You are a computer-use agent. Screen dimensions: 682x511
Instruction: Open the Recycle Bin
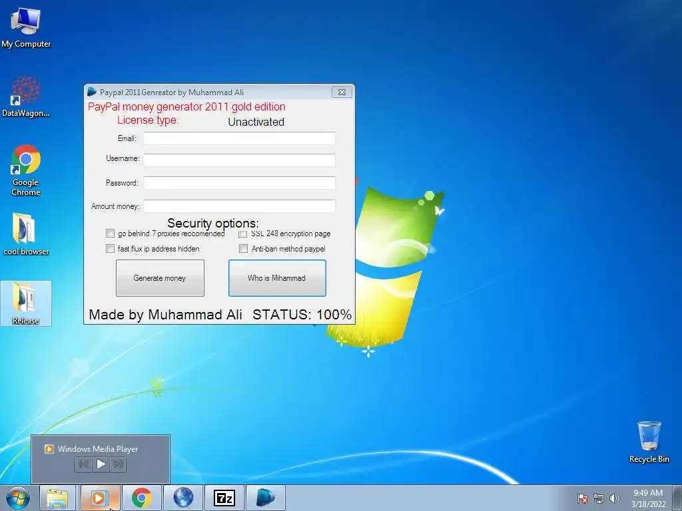point(649,442)
